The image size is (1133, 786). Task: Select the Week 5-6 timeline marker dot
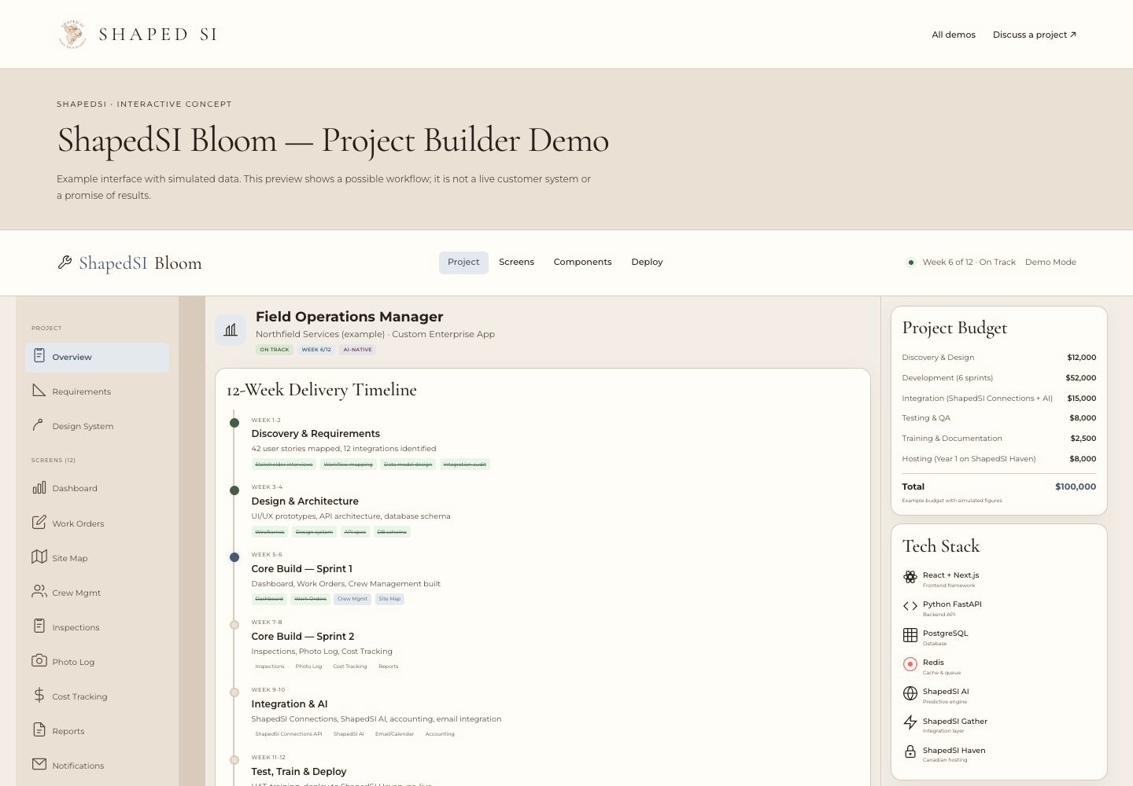point(234,557)
